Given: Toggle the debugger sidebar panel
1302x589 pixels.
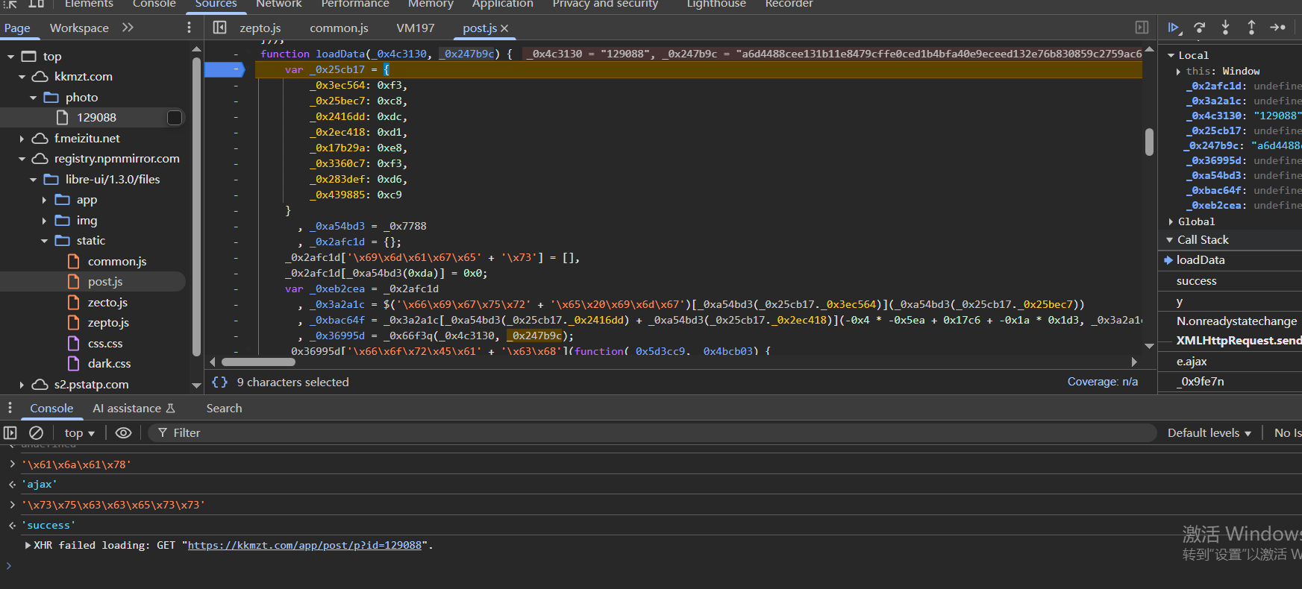Looking at the screenshot, I should point(1142,28).
